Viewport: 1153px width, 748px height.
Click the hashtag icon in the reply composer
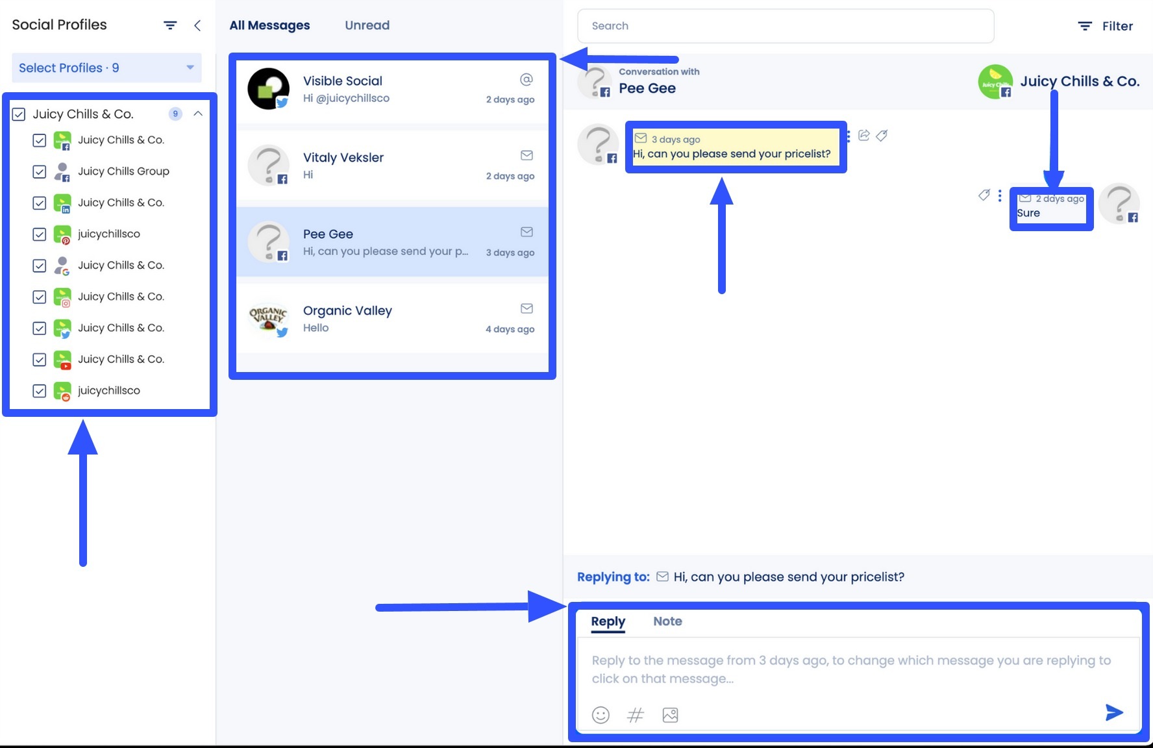tap(636, 715)
